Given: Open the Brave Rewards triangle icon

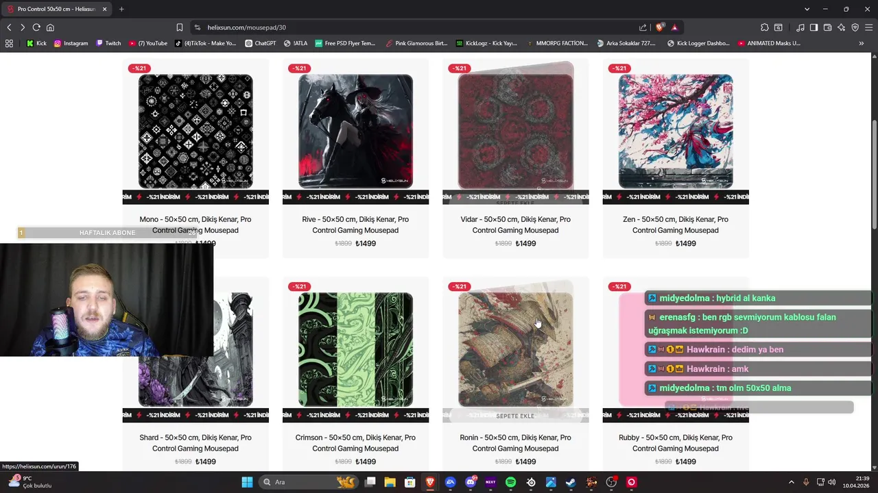Looking at the screenshot, I should tap(675, 27).
